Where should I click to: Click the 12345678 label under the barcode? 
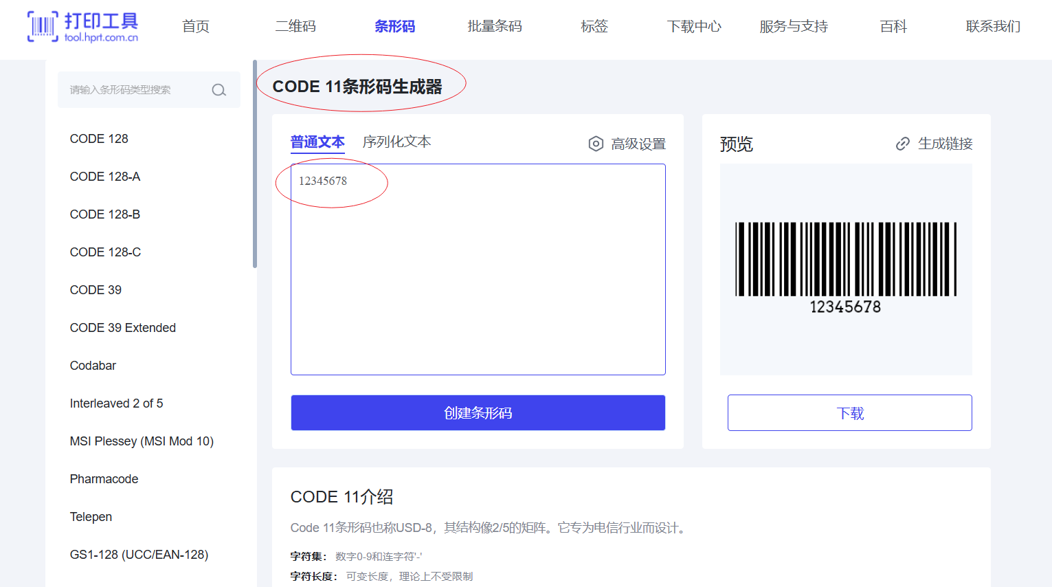coord(845,307)
